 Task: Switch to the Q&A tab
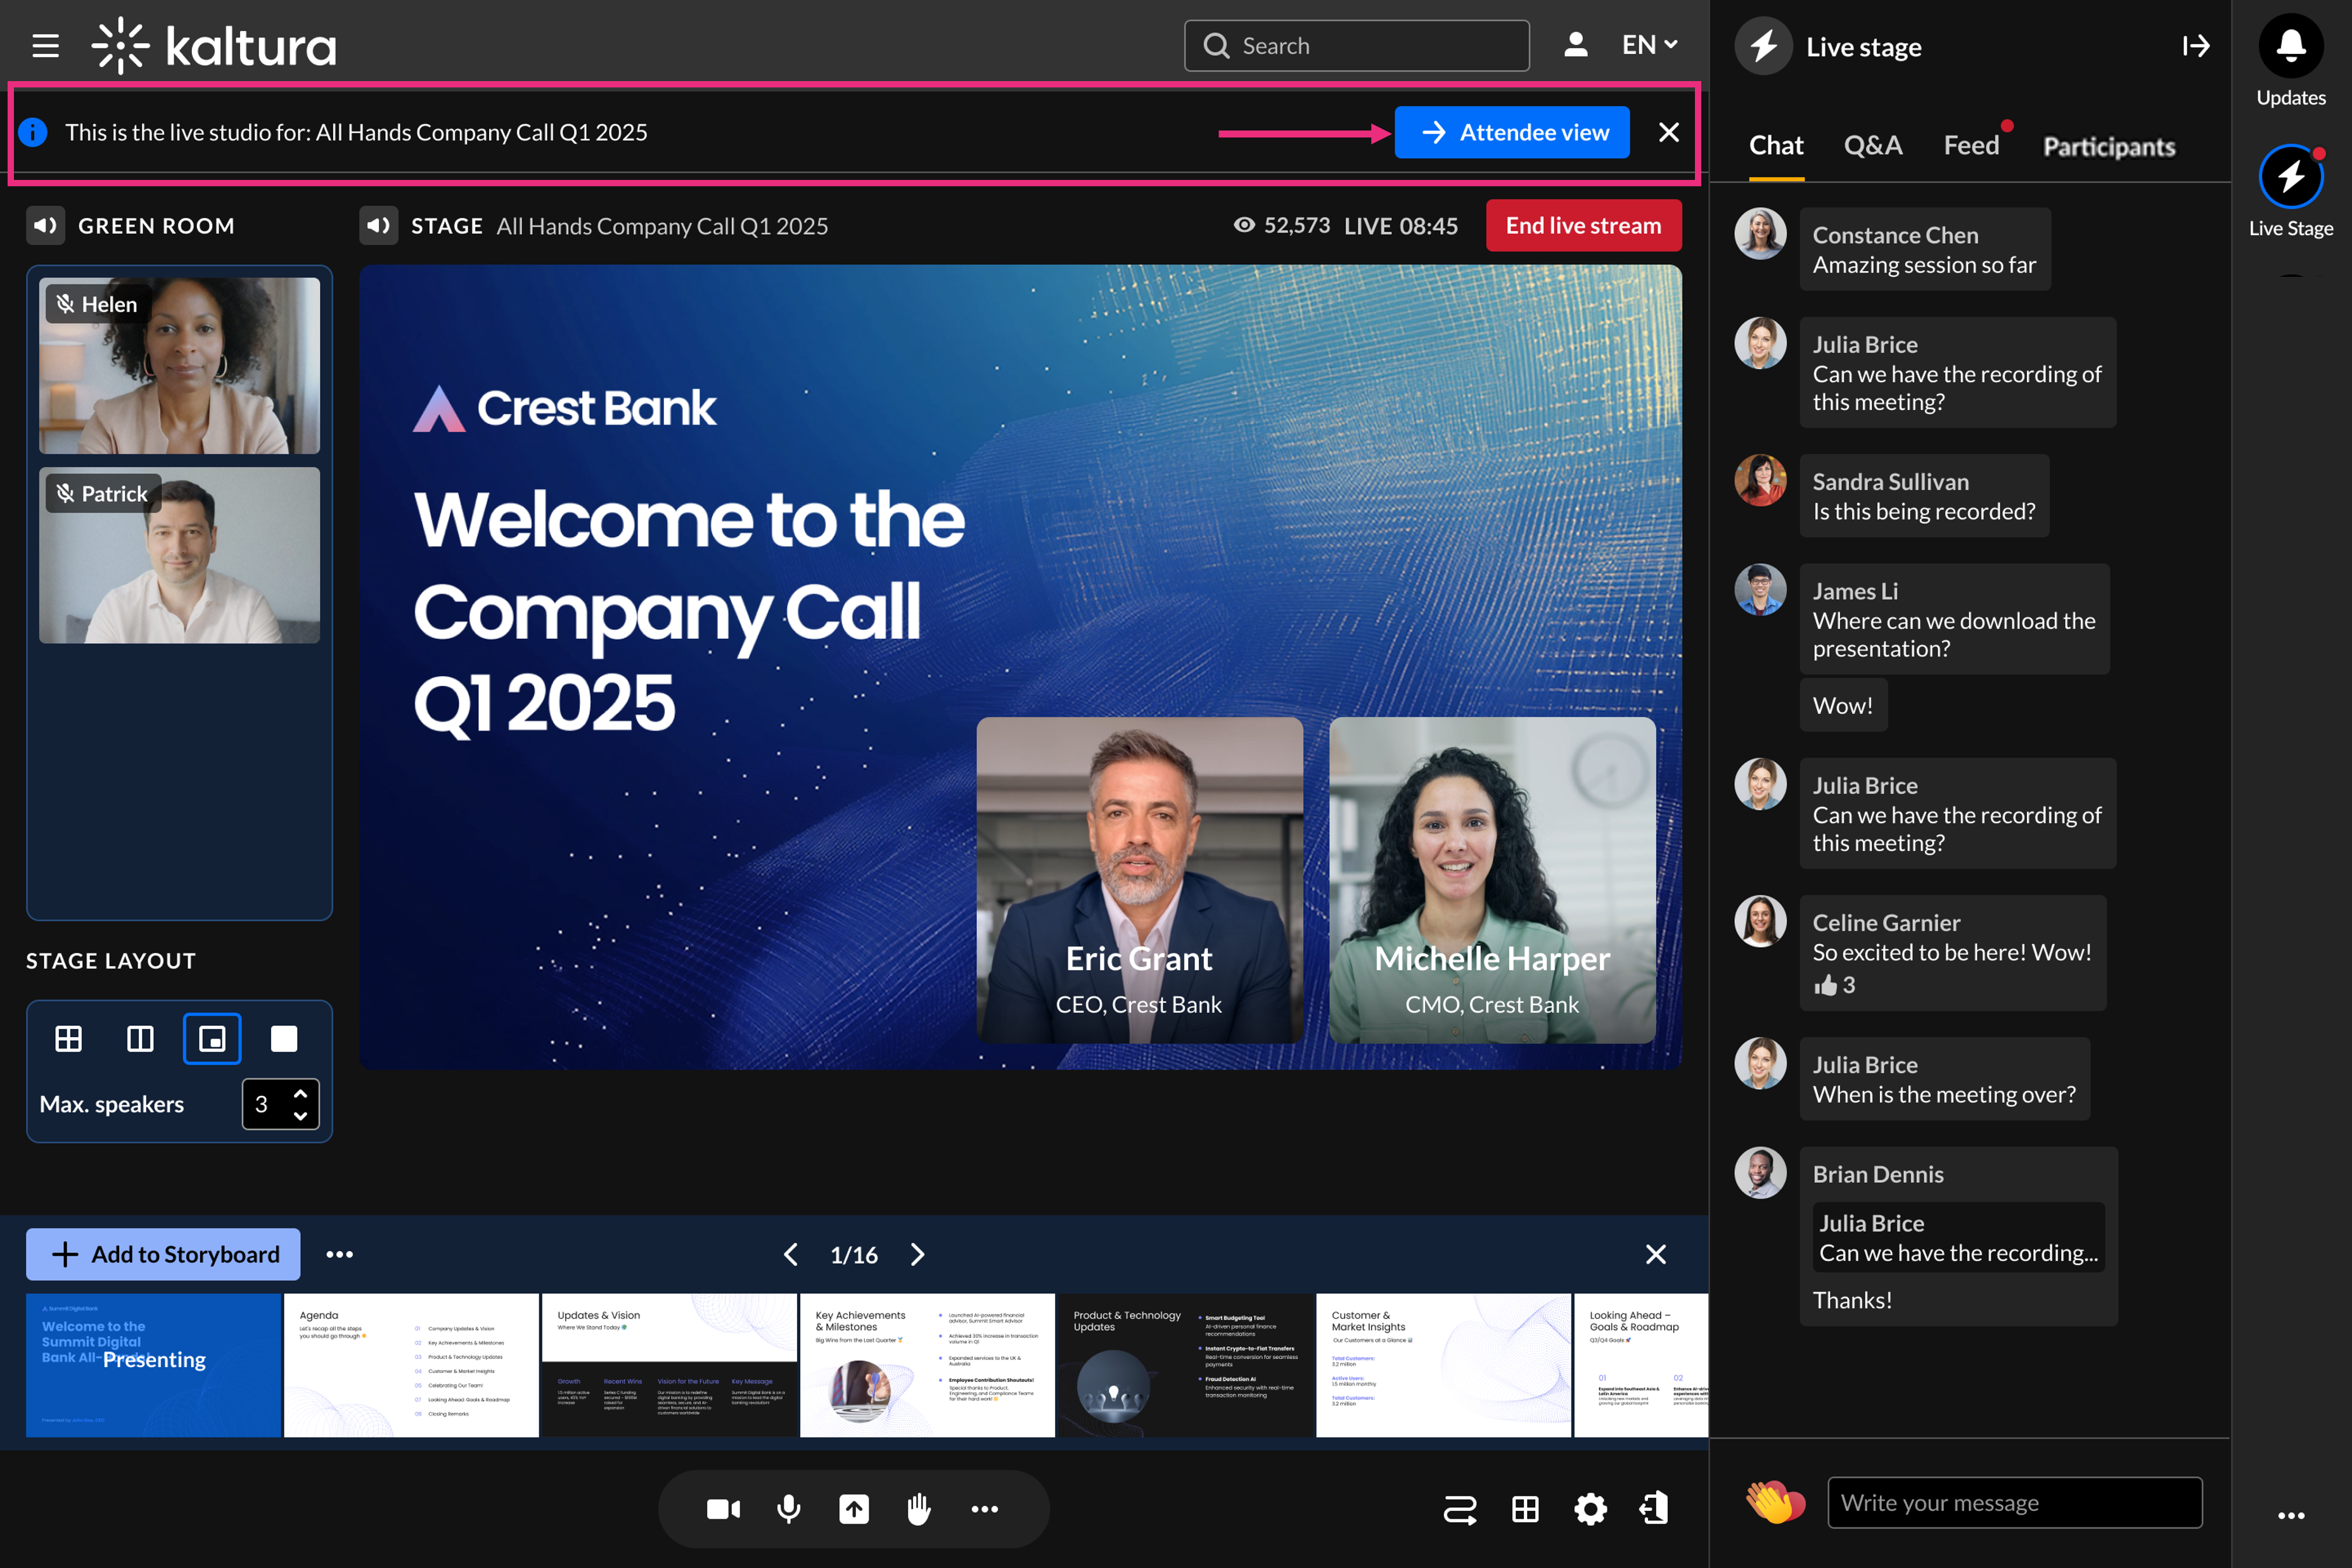[1872, 146]
